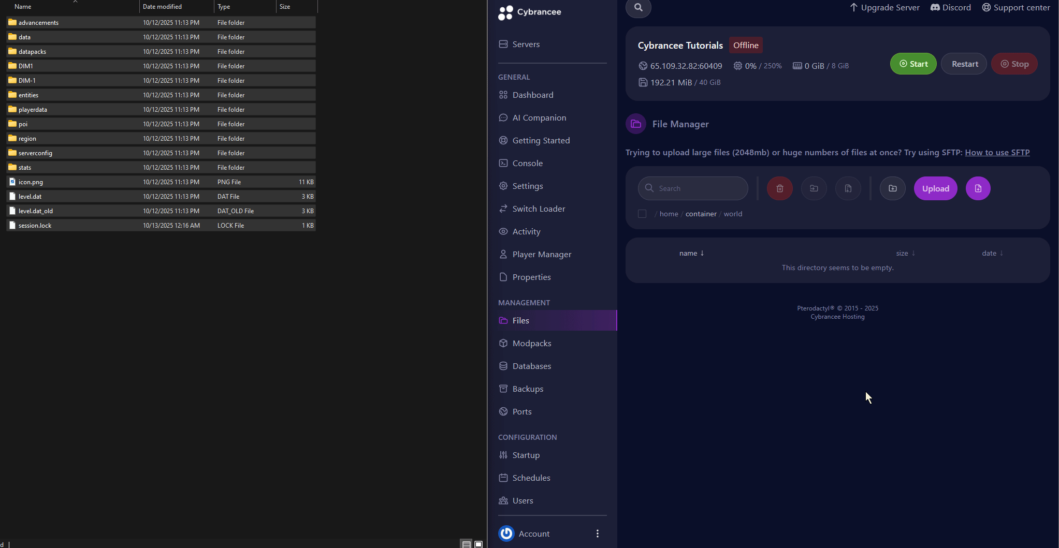1059x548 pixels.
Task: Open the AI Companion
Action: click(x=539, y=117)
